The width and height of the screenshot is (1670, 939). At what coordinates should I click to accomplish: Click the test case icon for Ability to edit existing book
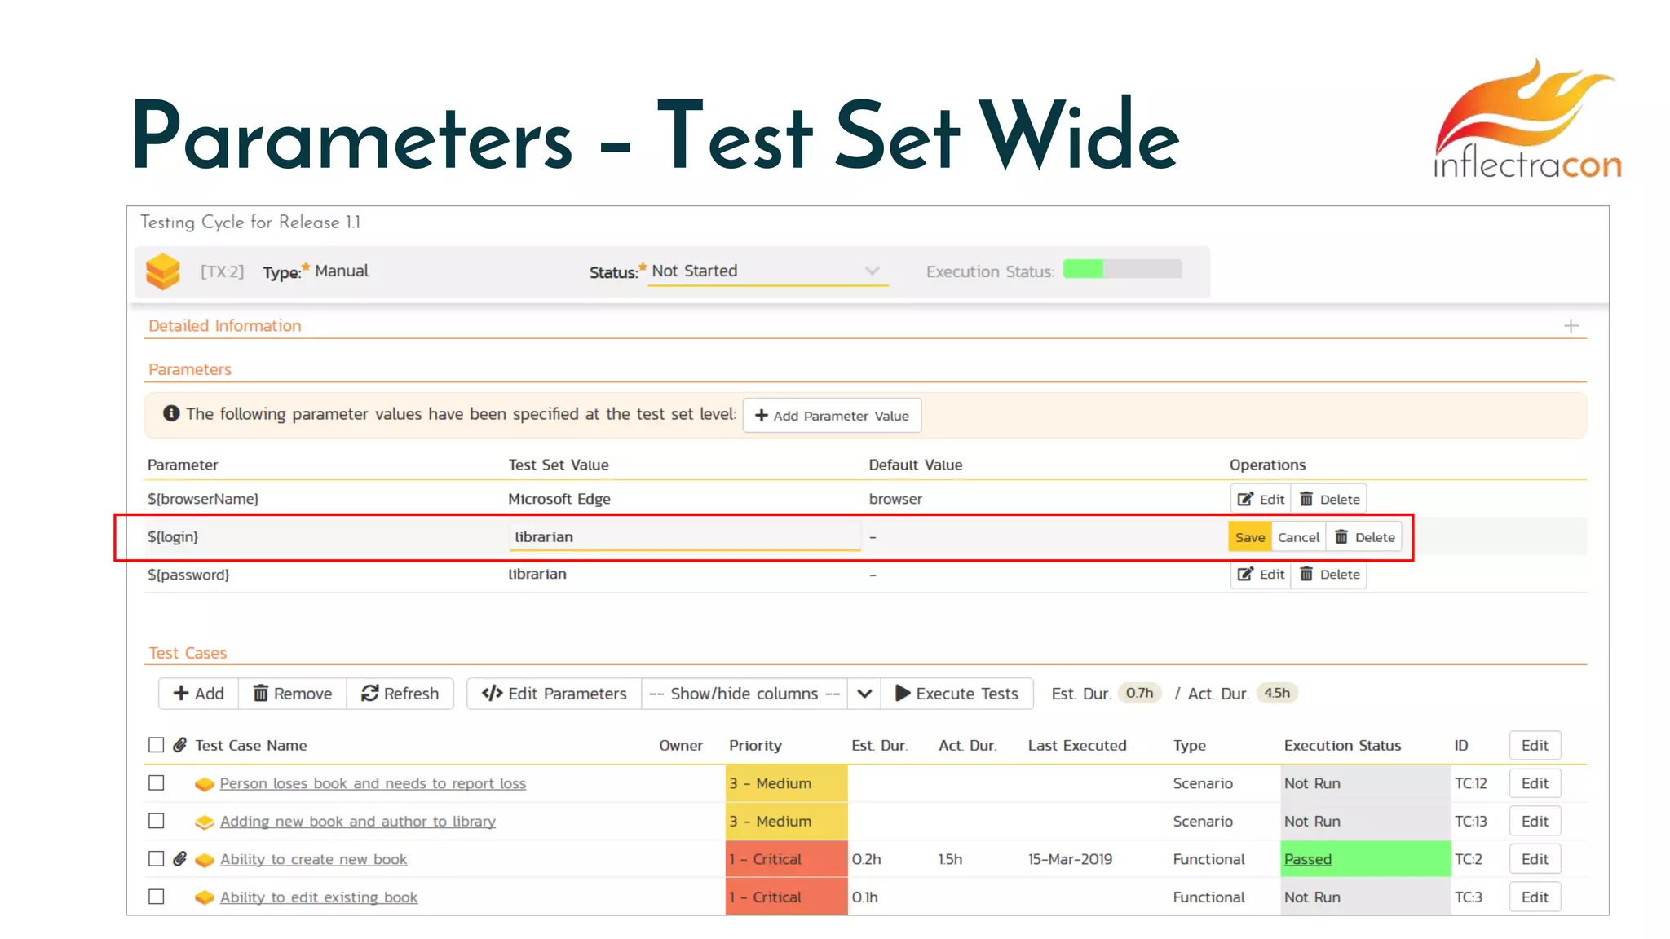204,897
